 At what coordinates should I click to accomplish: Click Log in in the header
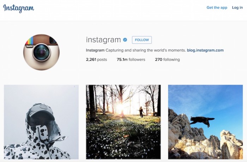(x=237, y=7)
